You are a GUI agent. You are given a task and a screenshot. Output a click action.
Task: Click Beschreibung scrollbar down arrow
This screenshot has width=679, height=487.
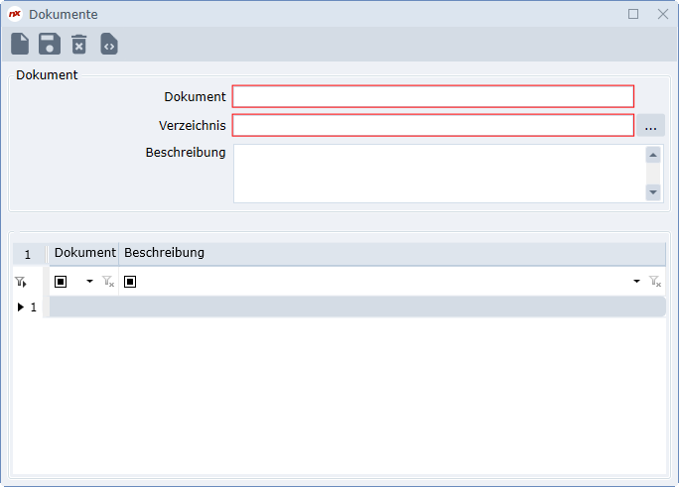click(653, 192)
